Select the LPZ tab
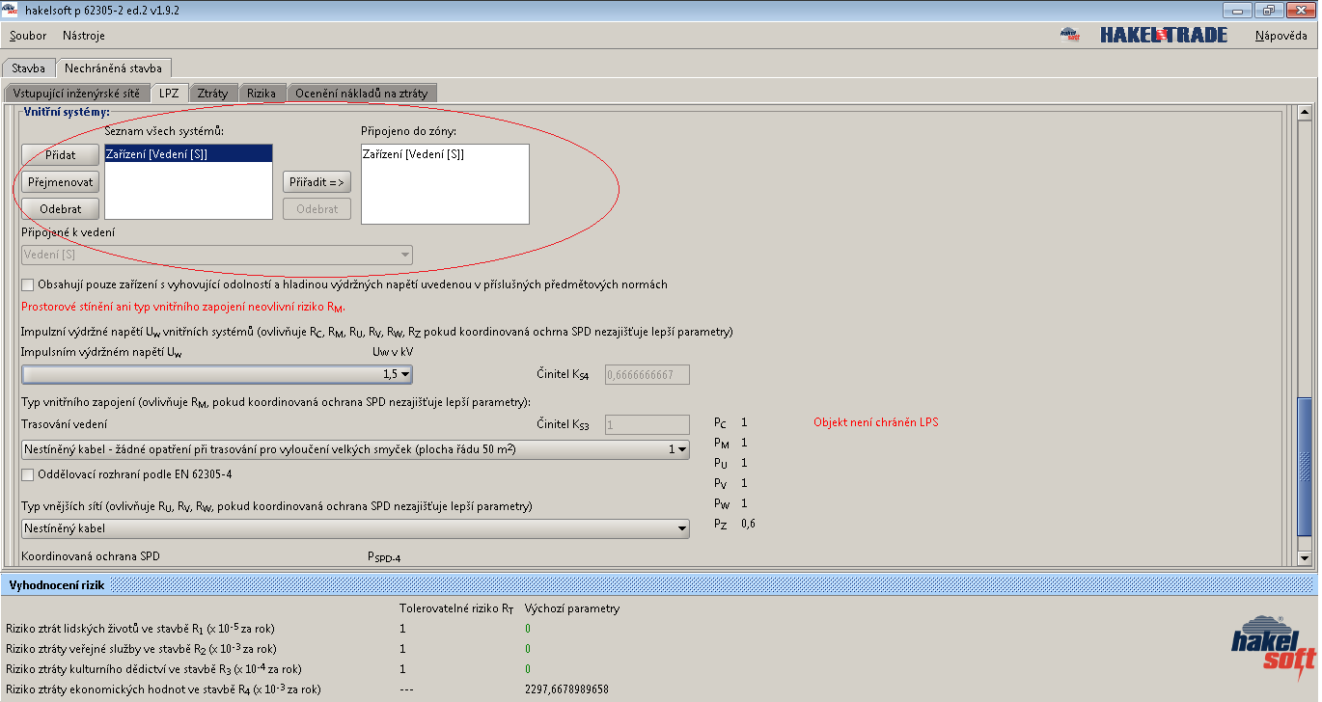This screenshot has width=1322, height=702. (169, 94)
